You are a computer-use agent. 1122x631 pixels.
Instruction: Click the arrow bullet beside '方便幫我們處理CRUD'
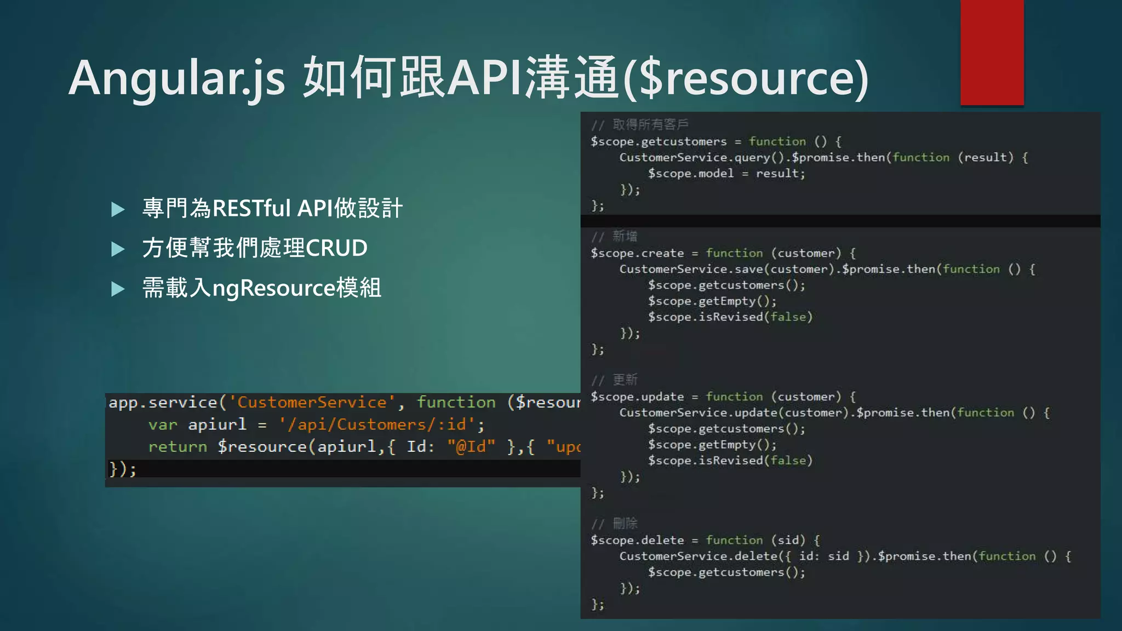click(118, 249)
